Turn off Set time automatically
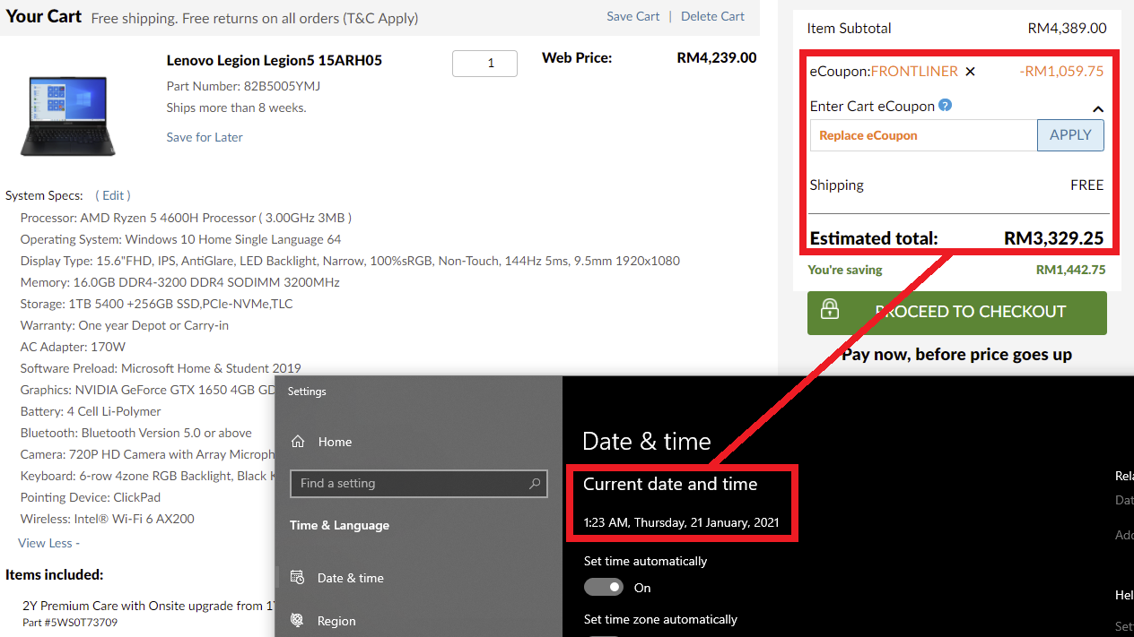 click(x=604, y=588)
